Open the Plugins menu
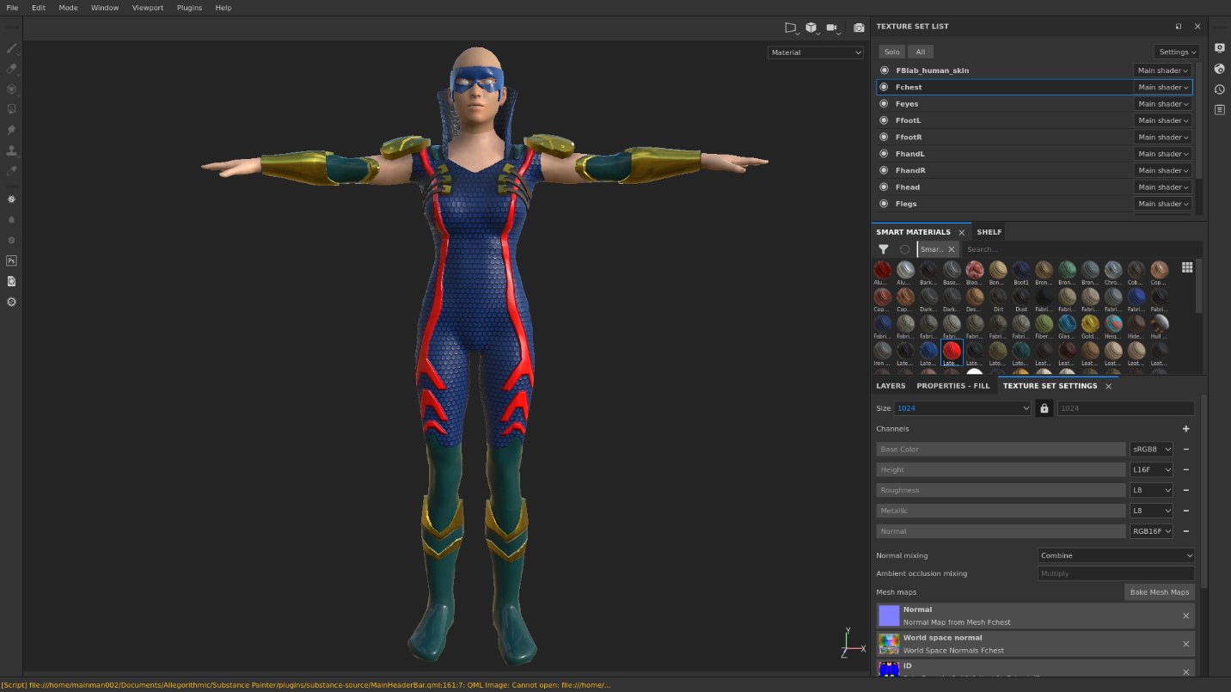This screenshot has width=1231, height=692. pos(189,8)
